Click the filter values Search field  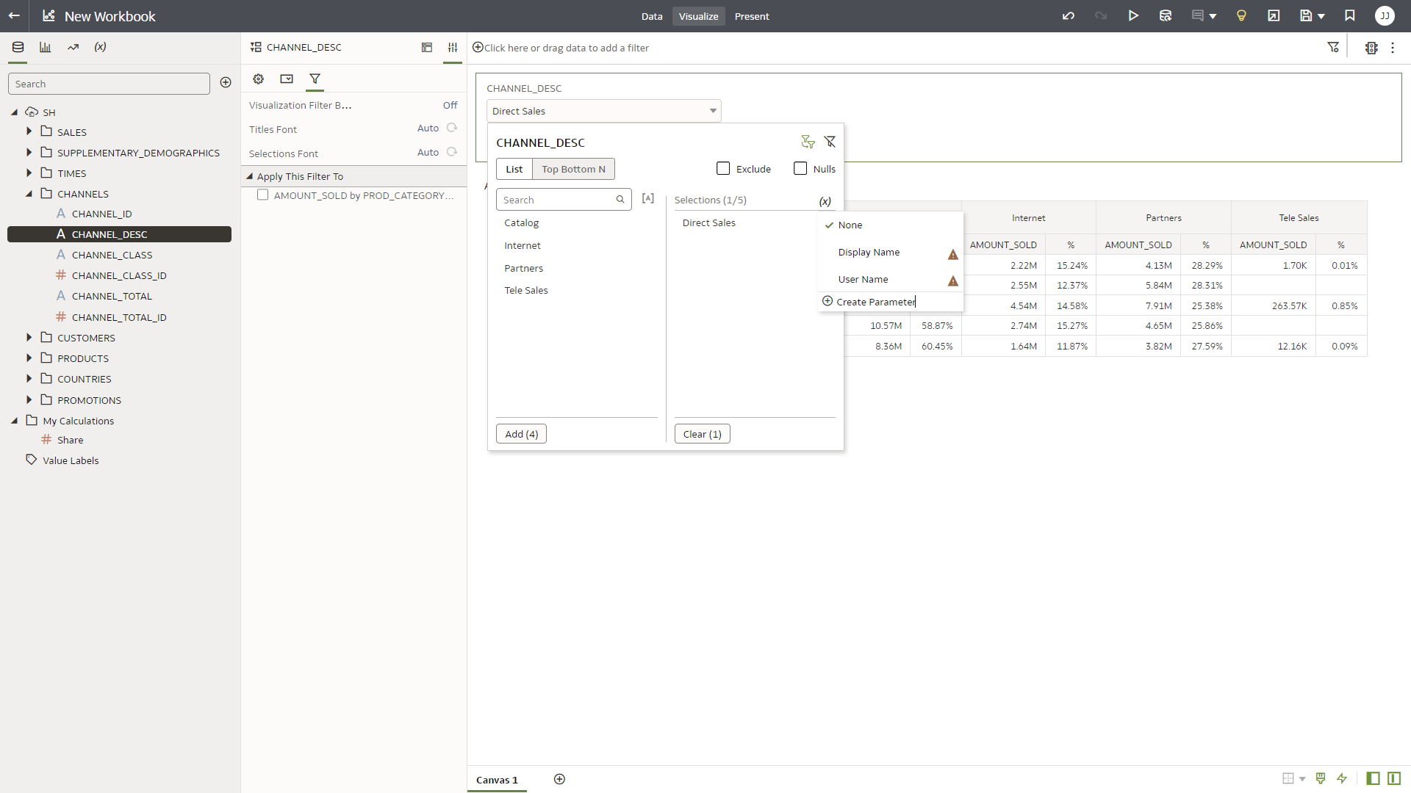pos(557,200)
